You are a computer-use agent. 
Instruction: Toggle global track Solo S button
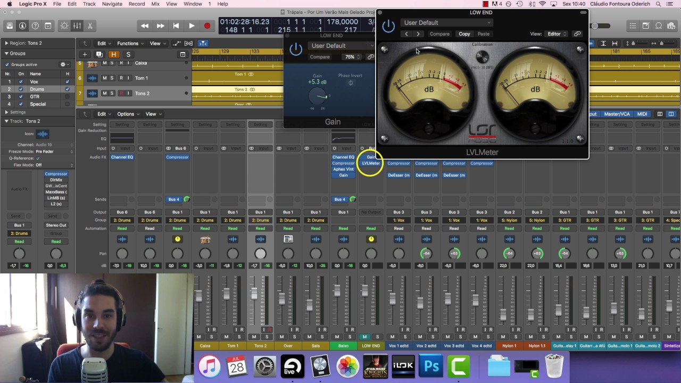[x=128, y=54]
